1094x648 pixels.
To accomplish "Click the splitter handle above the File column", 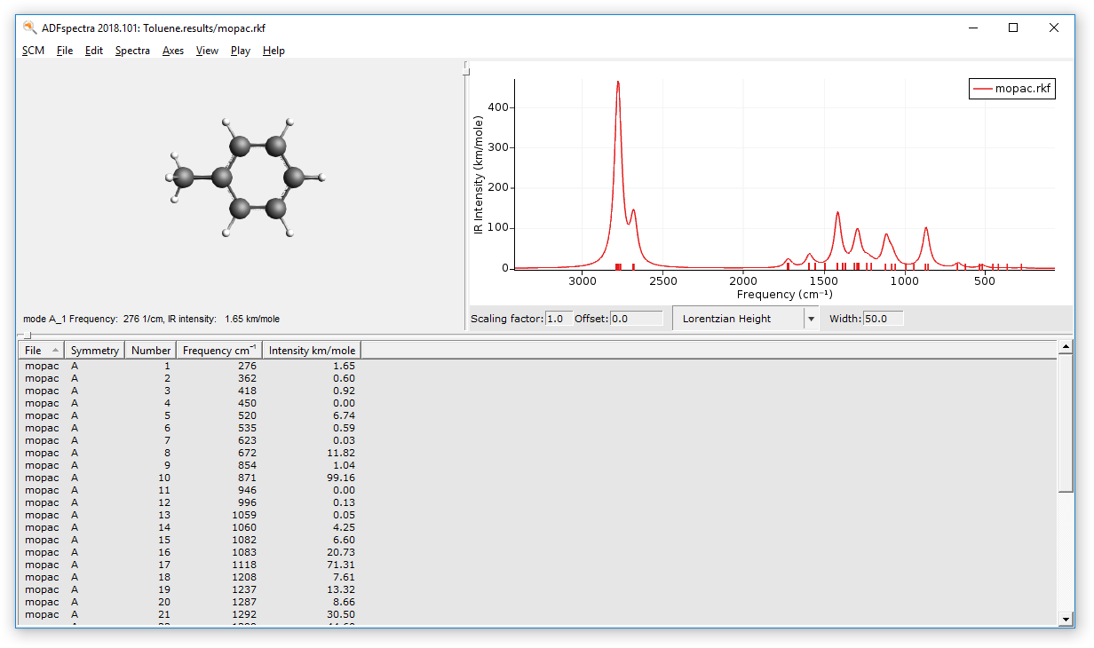I will pos(27,336).
